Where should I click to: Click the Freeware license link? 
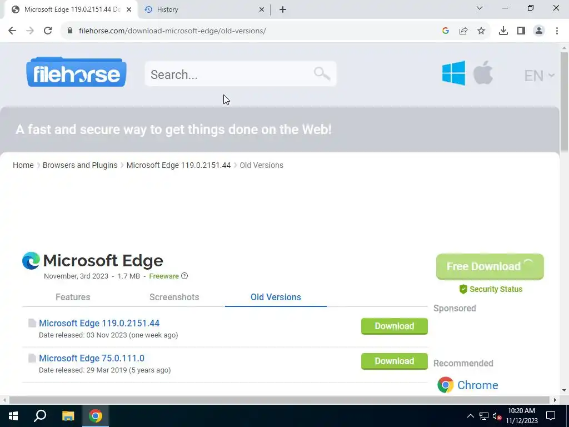pos(164,276)
